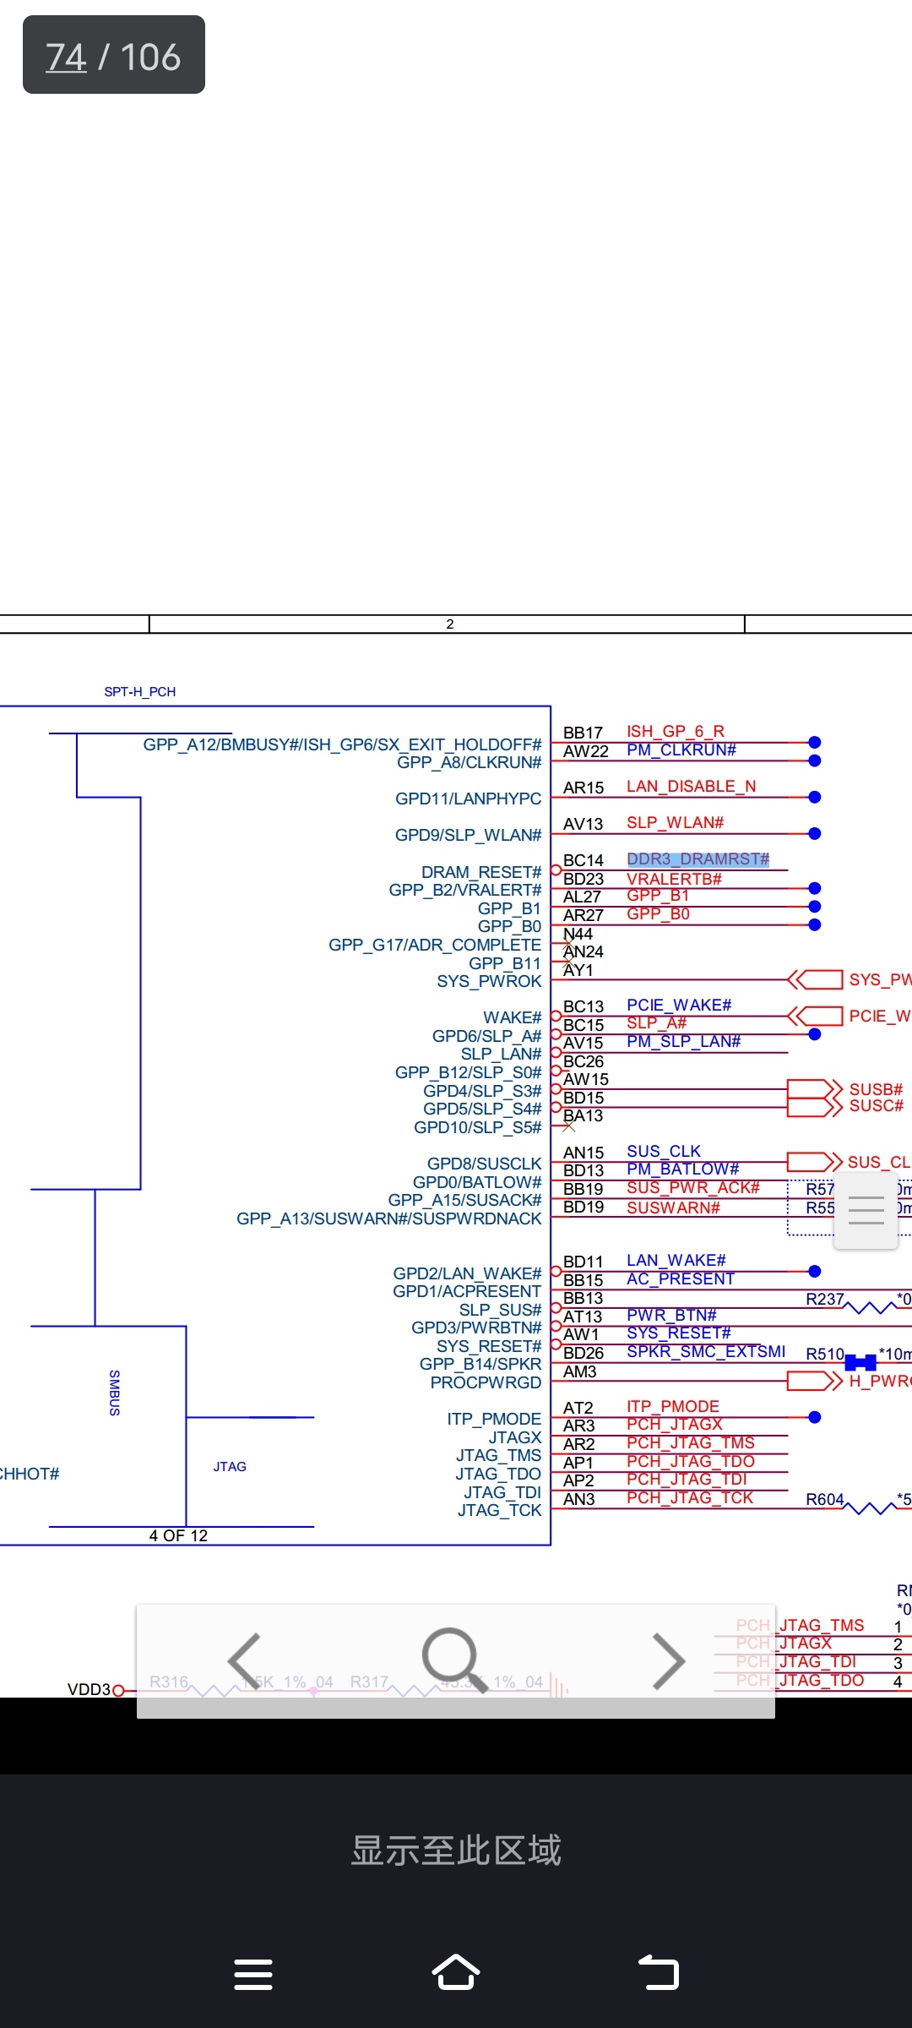912x2028 pixels.
Task: Tap the ISH_GP_6_R net label
Action: [676, 731]
